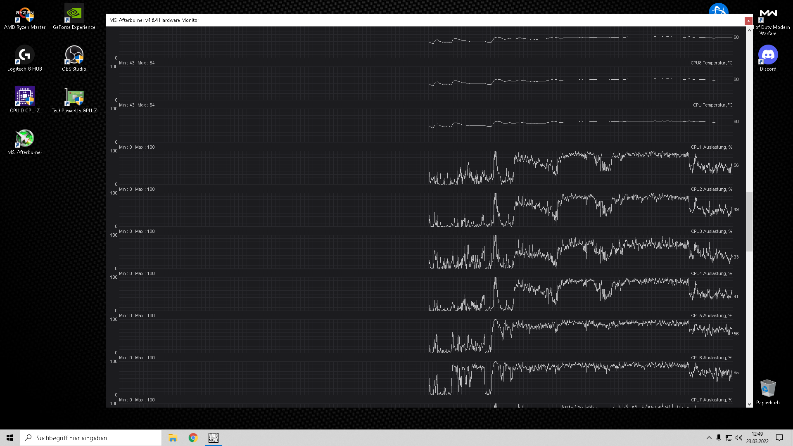This screenshot has width=793, height=446.
Task: Expand hidden system tray icons
Action: (x=709, y=438)
